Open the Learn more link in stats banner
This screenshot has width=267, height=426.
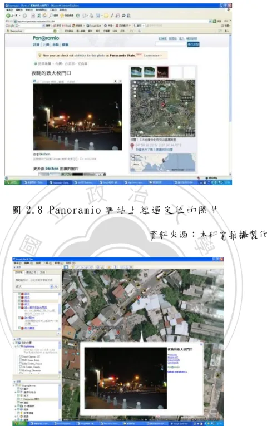[153, 56]
